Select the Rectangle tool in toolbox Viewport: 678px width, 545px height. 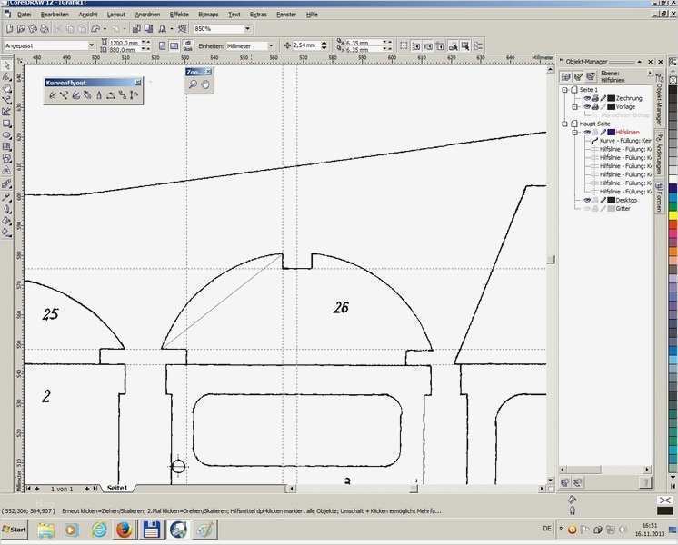(x=6, y=124)
